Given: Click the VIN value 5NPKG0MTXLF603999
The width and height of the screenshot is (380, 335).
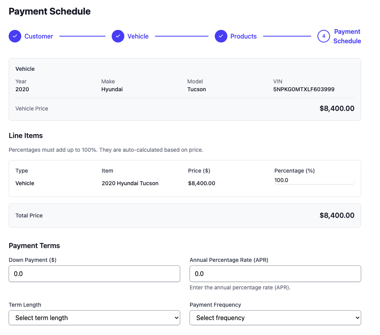Looking at the screenshot, I should pyautogui.click(x=304, y=89).
